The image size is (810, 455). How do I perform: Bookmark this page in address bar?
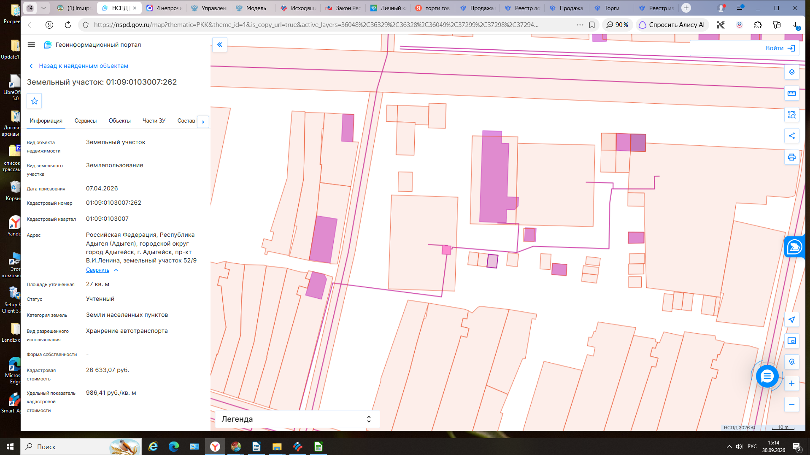pos(592,25)
